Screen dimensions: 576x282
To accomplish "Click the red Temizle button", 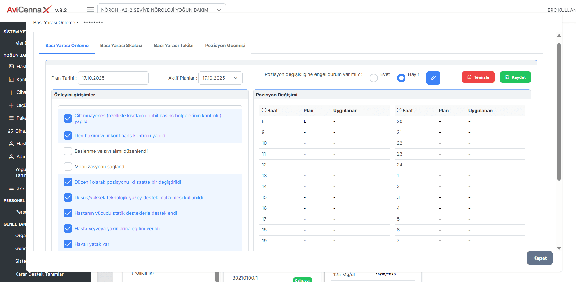I will tap(478, 77).
